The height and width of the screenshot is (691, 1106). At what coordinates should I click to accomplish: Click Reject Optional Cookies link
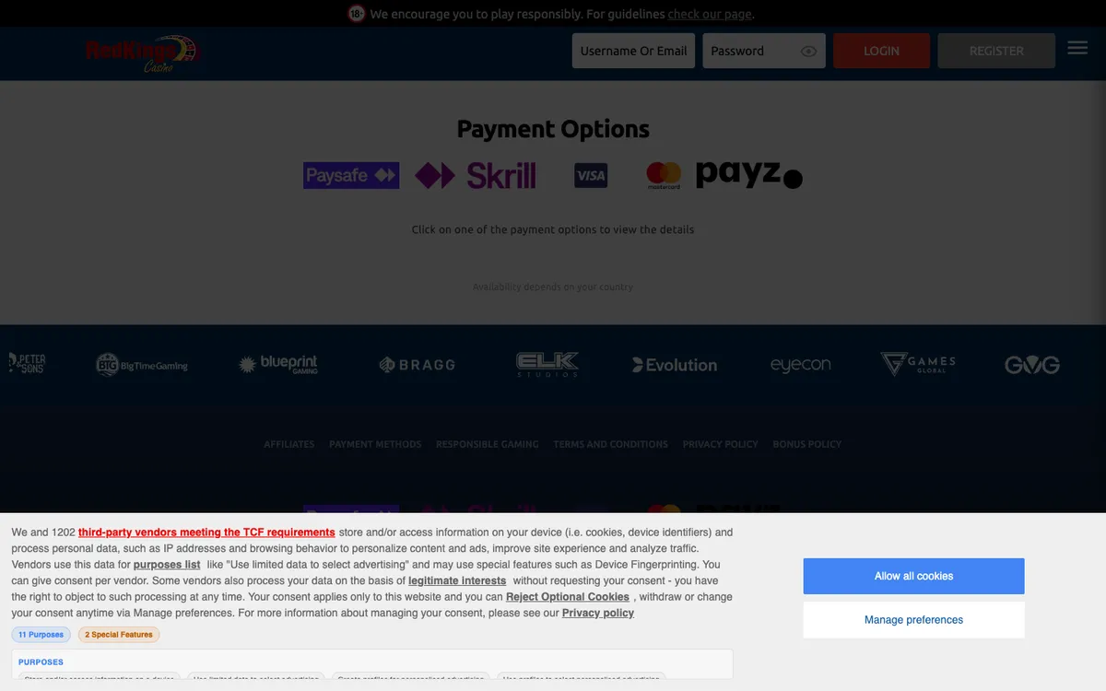(x=568, y=597)
